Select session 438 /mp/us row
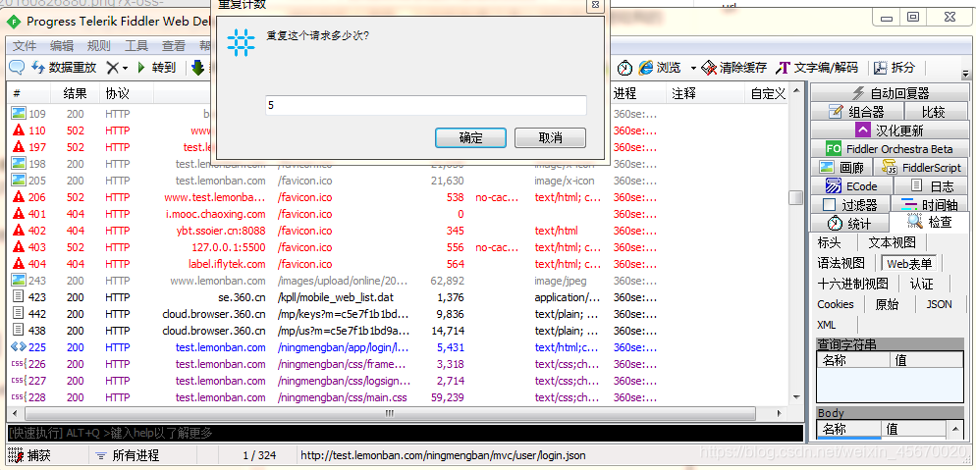The width and height of the screenshot is (976, 470). pyautogui.click(x=399, y=331)
